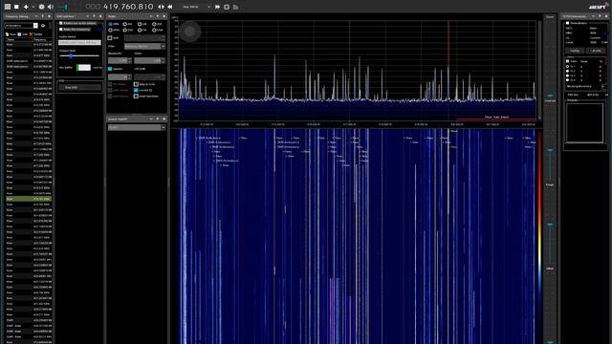
Task: Open the Source panel options arrow
Action: (x=151, y=118)
